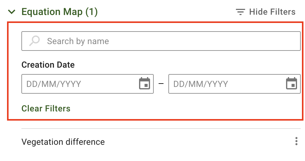This screenshot has height=161, width=305.
Task: Click the filter lines icon
Action: pos(241,12)
